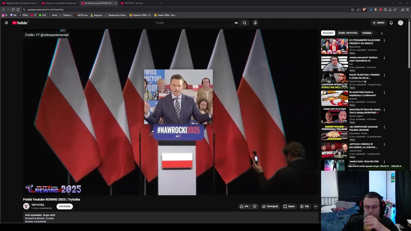Image resolution: width=411 pixels, height=231 pixels.
Task: Open the music note playlist icon
Action: point(403,10)
